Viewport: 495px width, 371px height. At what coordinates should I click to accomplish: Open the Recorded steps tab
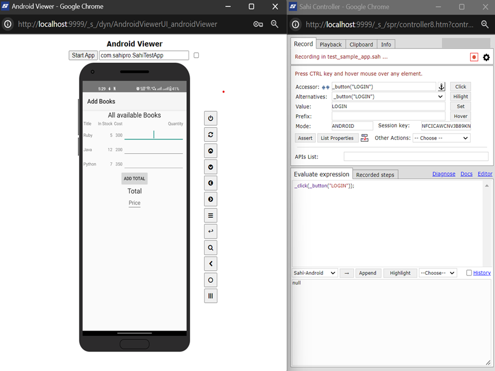pyautogui.click(x=375, y=175)
